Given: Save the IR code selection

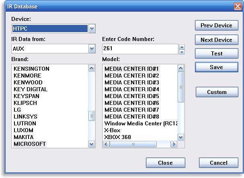Looking at the screenshot, I should pos(216,67).
